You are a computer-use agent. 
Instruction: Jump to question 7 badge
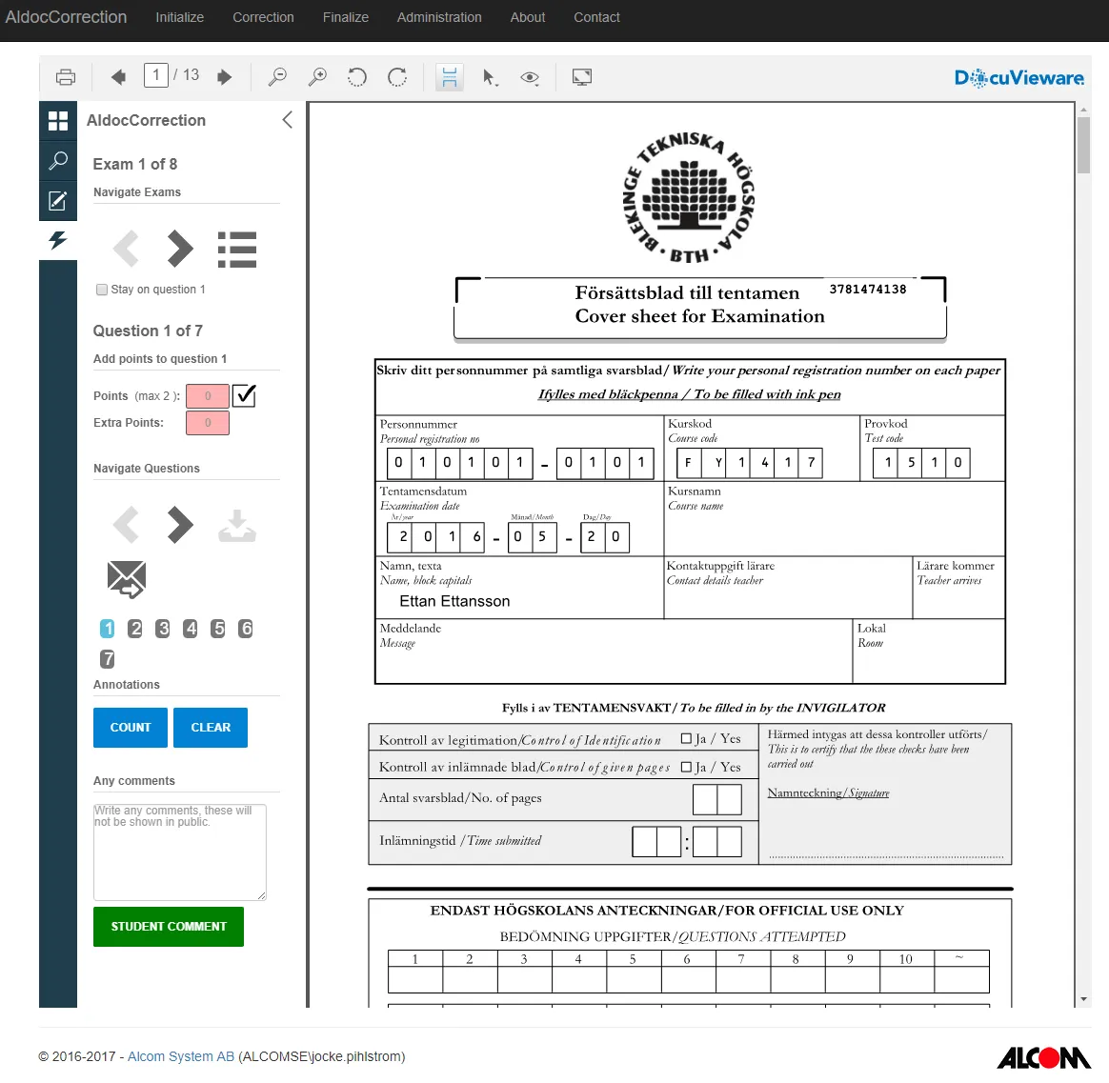108,659
